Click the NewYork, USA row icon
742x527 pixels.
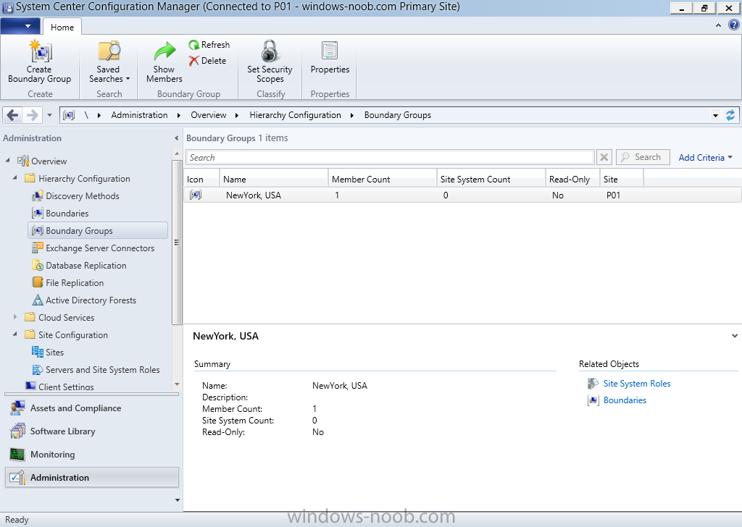tap(196, 195)
